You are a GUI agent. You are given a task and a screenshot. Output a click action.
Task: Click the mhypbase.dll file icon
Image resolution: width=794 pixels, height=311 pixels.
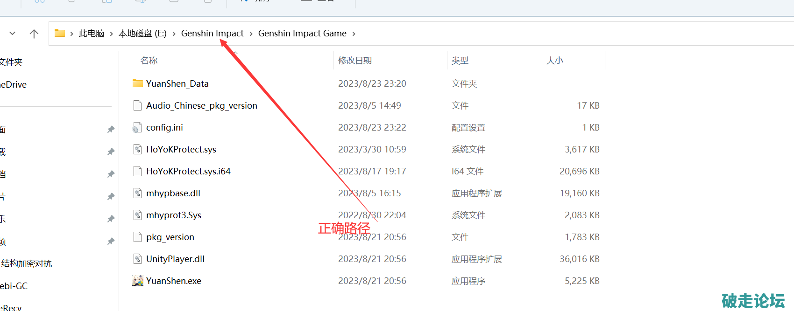(x=137, y=193)
